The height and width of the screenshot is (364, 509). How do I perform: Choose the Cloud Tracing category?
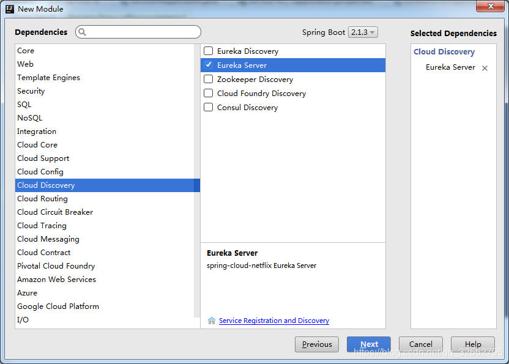pos(105,226)
